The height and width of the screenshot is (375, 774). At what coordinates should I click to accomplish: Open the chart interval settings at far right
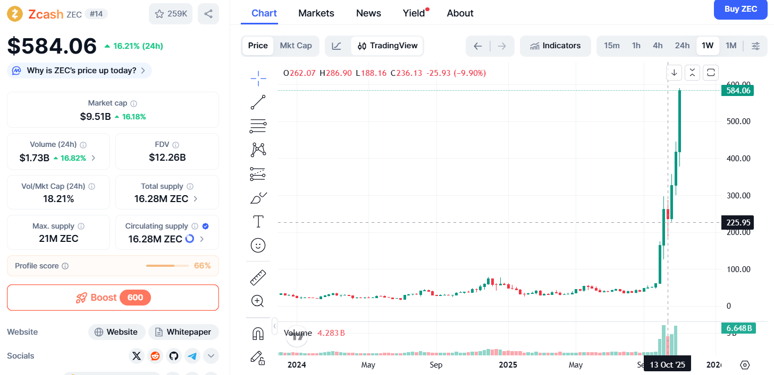pos(756,46)
